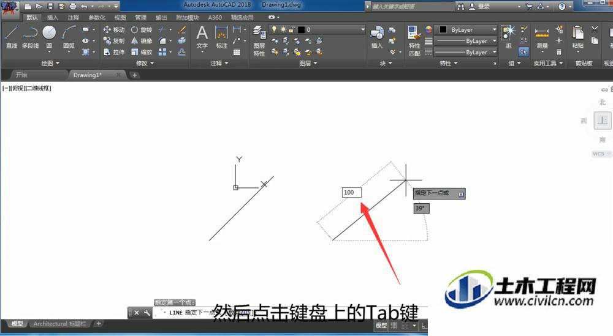Click the Insert block (插入) icon

(377, 37)
